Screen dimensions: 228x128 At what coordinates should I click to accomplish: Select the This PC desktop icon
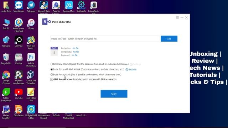coord(6,24)
